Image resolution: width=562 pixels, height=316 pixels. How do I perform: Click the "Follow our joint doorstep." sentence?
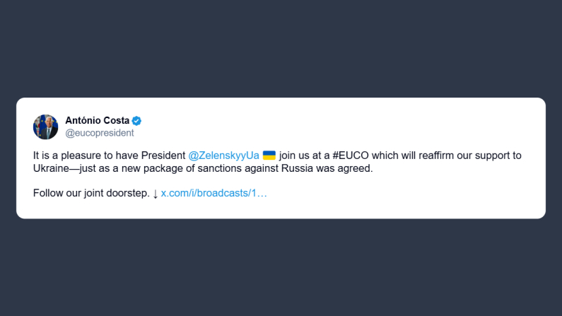(91, 193)
